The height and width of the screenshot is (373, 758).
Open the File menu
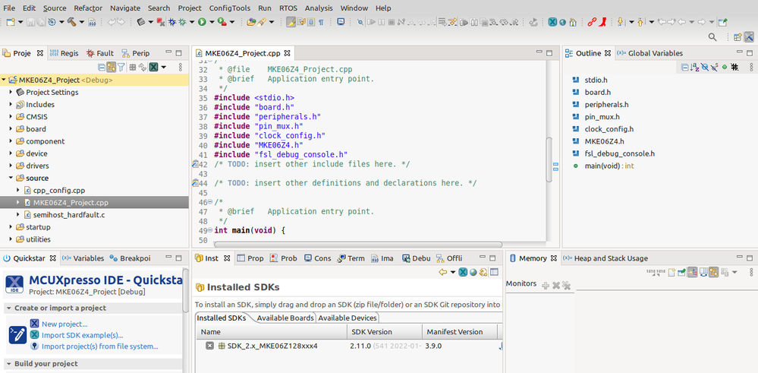click(9, 8)
